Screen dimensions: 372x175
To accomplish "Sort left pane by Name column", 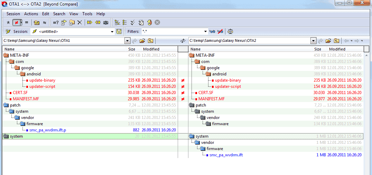I will pos(64,49).
